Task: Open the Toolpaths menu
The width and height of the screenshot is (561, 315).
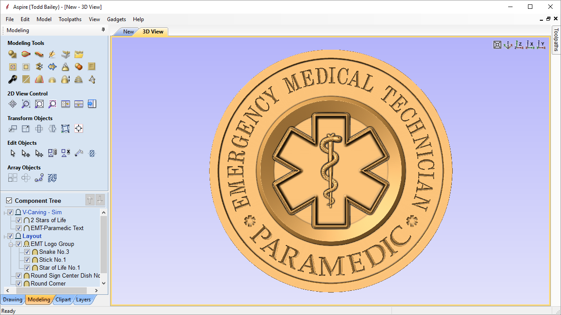Action: click(70, 19)
